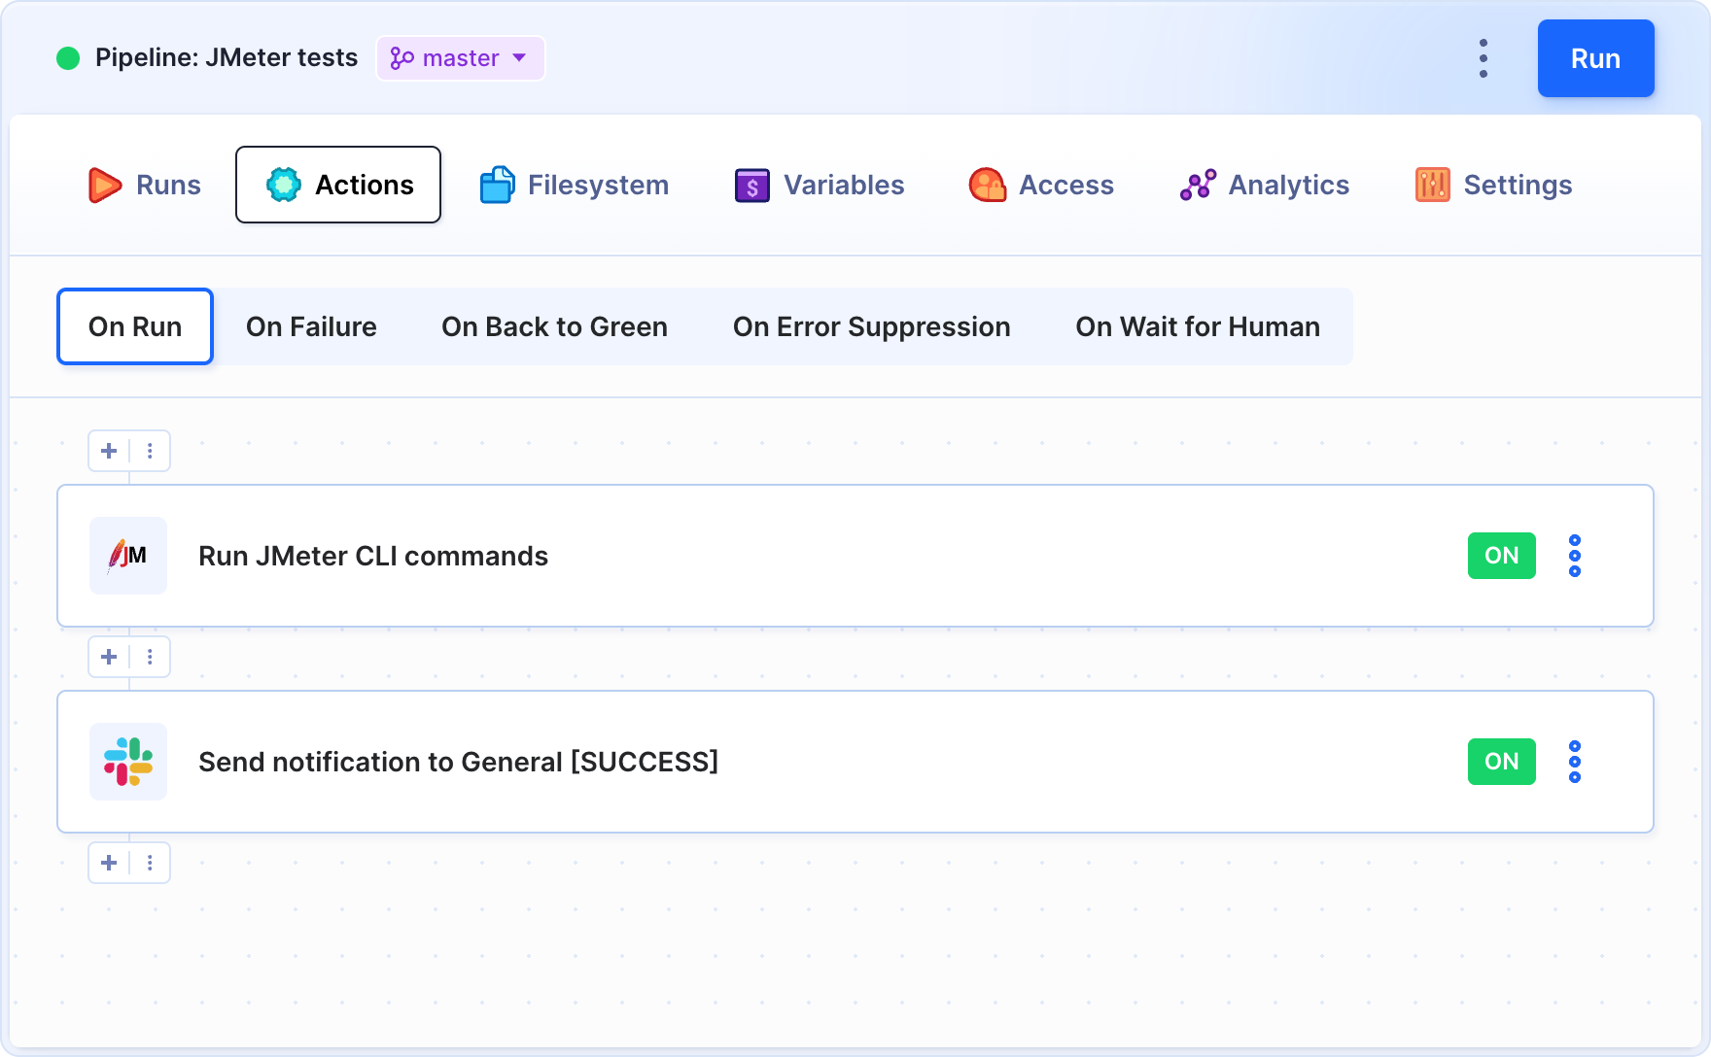Click the JMeter action logo icon
The height and width of the screenshot is (1057, 1711).
[x=128, y=556]
